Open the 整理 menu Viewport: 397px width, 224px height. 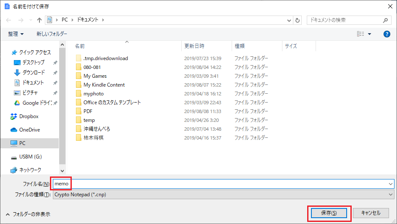tap(16, 34)
